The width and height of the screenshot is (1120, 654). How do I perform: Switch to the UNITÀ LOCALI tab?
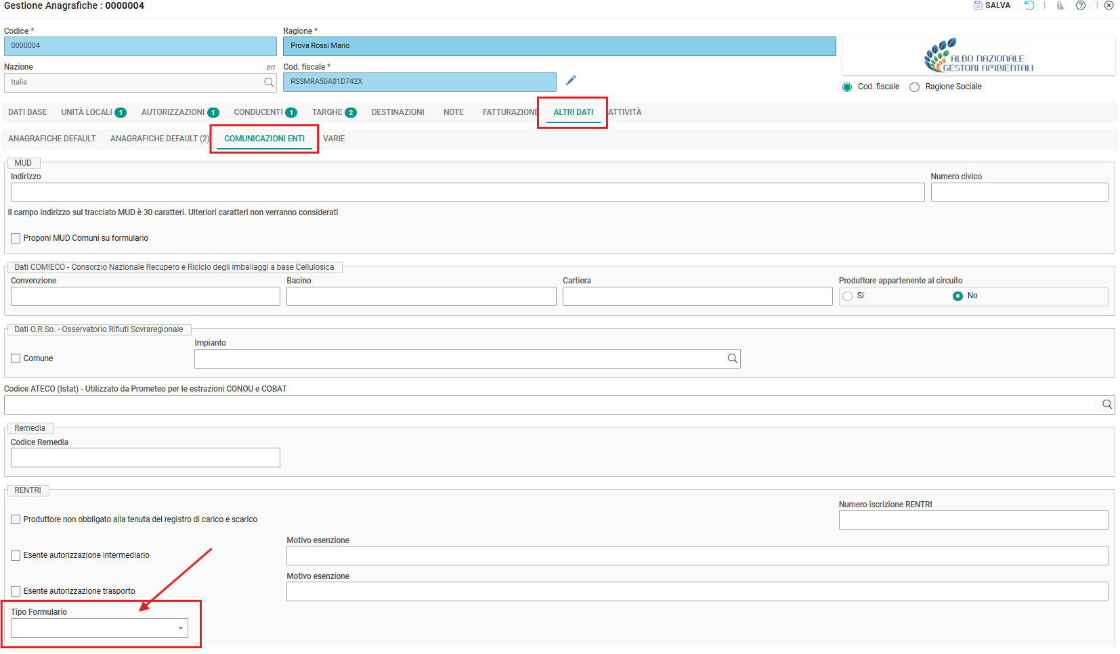pos(93,112)
